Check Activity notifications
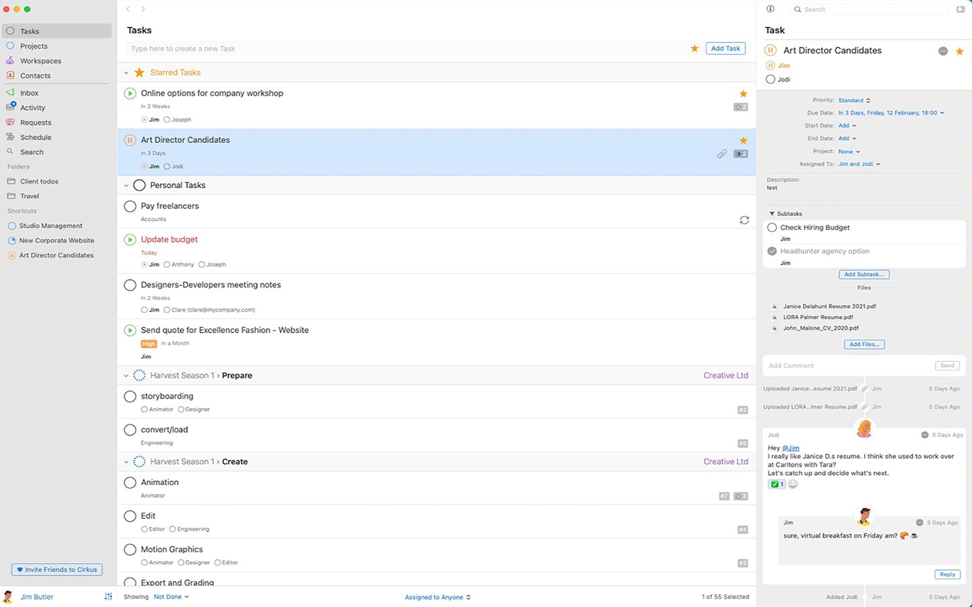 point(32,107)
